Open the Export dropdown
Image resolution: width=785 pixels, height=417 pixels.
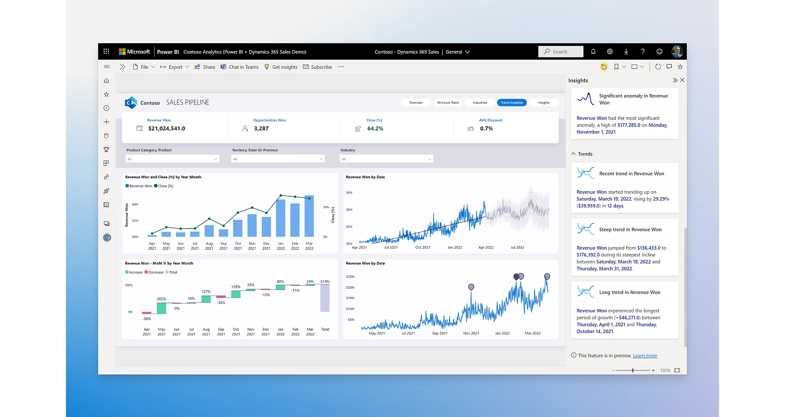pos(175,67)
